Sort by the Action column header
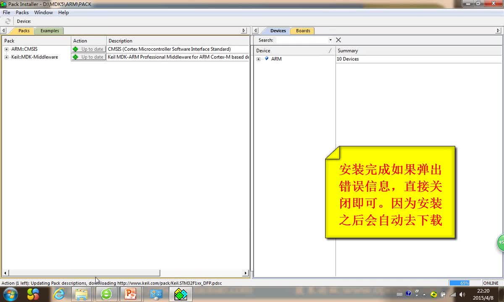The height and width of the screenshot is (302, 504). point(89,41)
